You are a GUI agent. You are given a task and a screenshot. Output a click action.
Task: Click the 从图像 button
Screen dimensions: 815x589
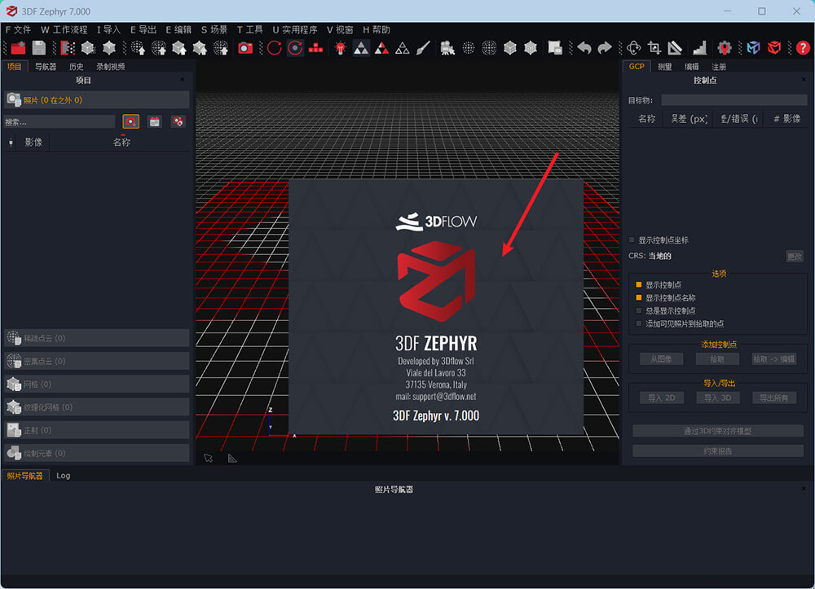coord(661,359)
